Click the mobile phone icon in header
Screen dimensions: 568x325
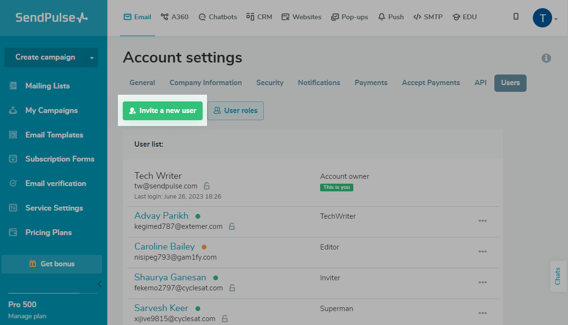516,17
